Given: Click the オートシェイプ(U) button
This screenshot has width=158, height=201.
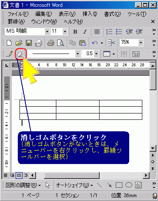Looking at the screenshot, I should tap(75, 185).
